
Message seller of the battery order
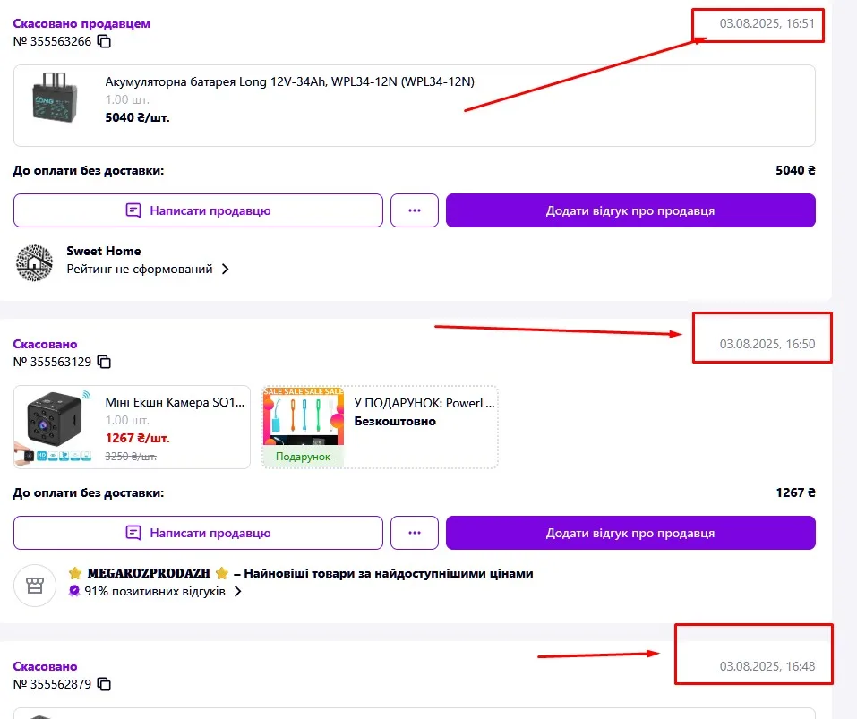click(x=198, y=210)
